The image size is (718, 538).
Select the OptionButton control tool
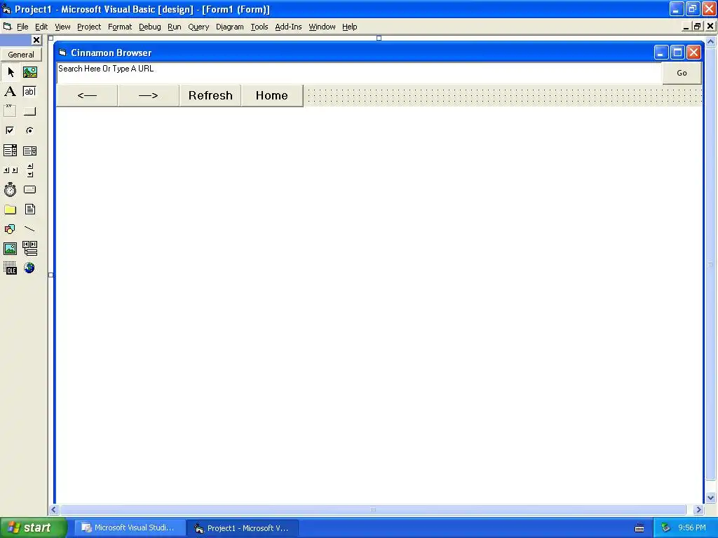[x=29, y=131]
